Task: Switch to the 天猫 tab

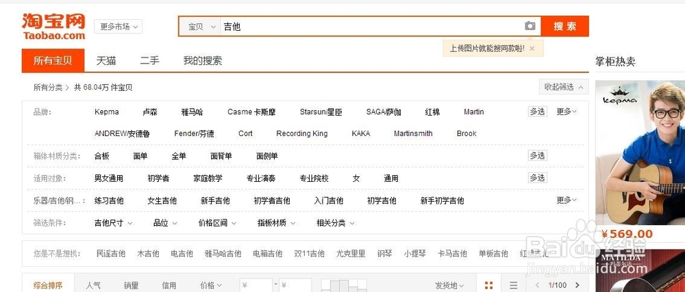Action: 106,61
